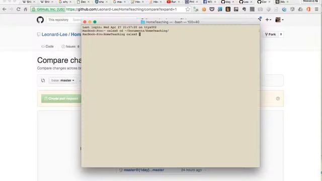
Task: Click the fork count 0
Action: pos(281,34)
